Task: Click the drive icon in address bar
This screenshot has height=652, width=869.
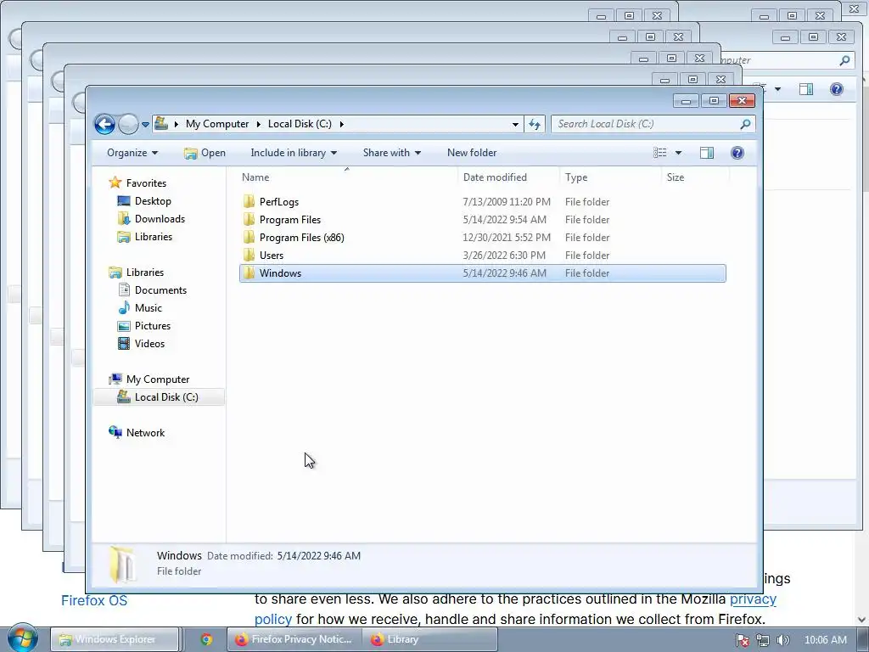Action: click(x=161, y=123)
